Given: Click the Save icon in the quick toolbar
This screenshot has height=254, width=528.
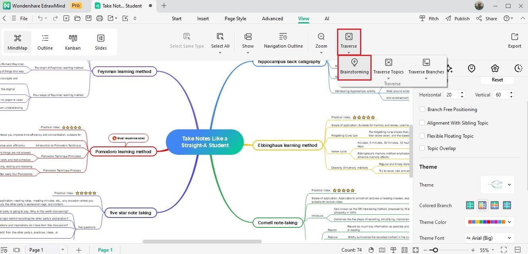Looking at the screenshot, I should [x=89, y=18].
